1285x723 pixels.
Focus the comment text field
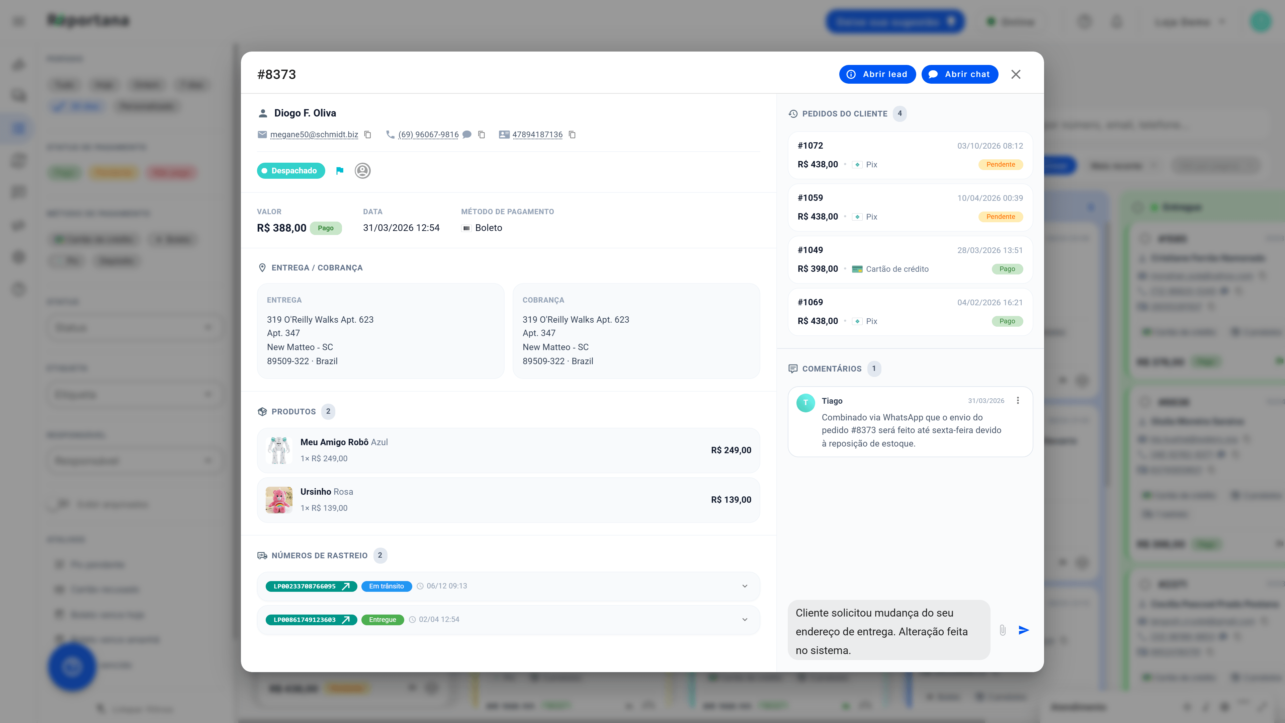889,630
